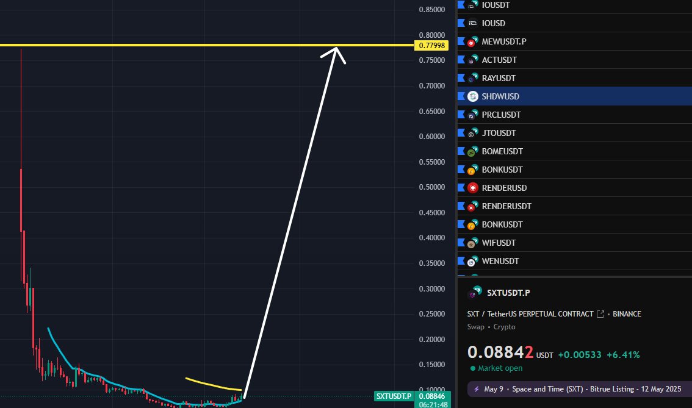Click the green SXTUSDT.P label on the price axis
The height and width of the screenshot is (408, 692).
(394, 396)
